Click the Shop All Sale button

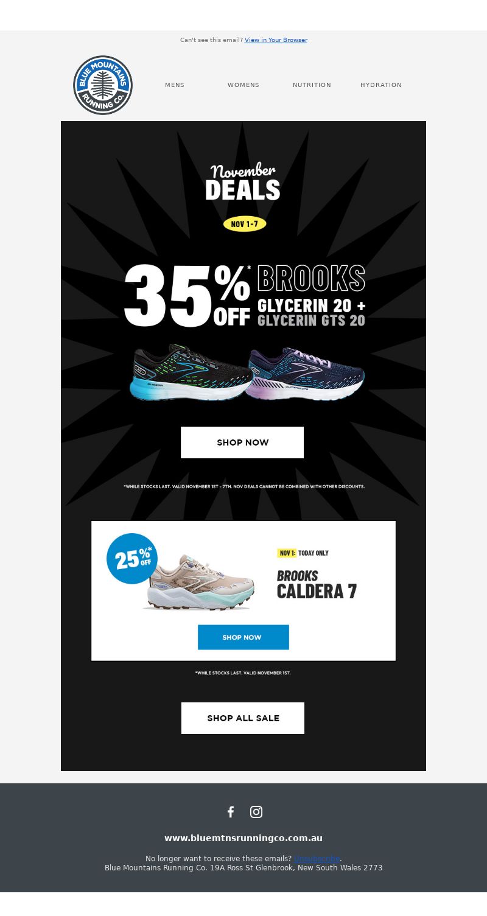[x=243, y=718]
